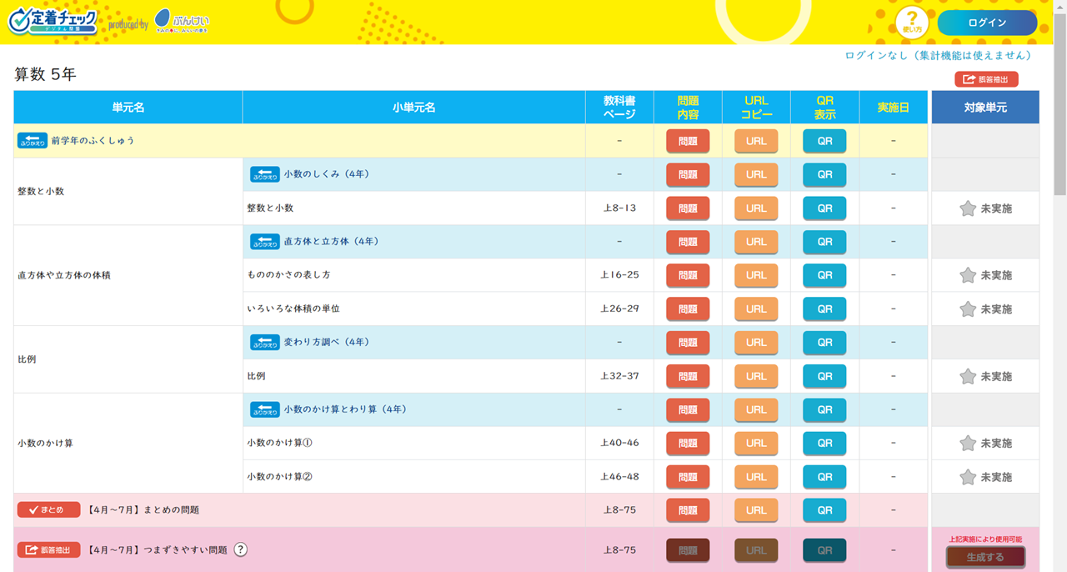This screenshot has width=1067, height=572.
Task: Open the 使い方 help question-mark icon
Action: (x=912, y=23)
